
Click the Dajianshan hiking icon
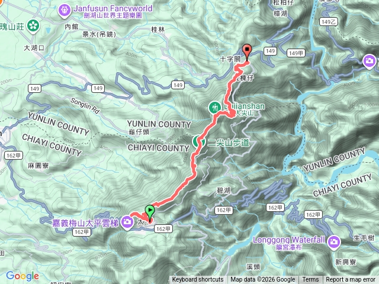[x=214, y=107]
